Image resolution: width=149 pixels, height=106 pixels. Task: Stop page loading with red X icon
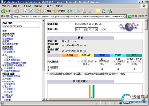25,11
